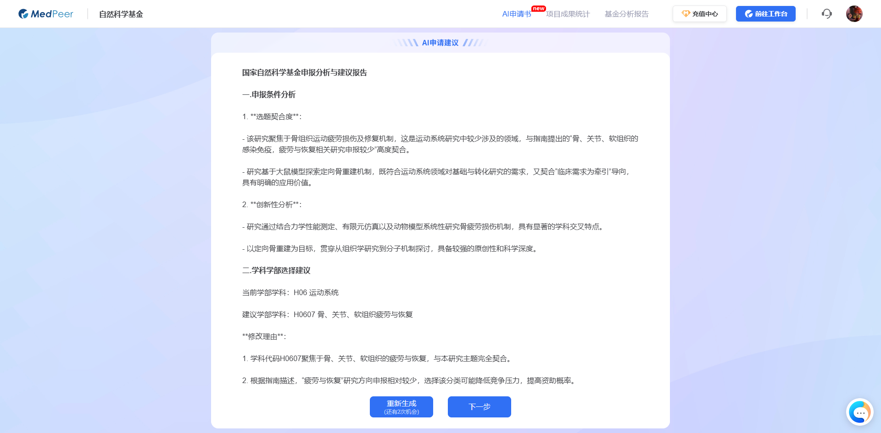Image resolution: width=881 pixels, height=433 pixels.
Task: Click the diamond icon in 充值中心
Action: click(x=686, y=14)
